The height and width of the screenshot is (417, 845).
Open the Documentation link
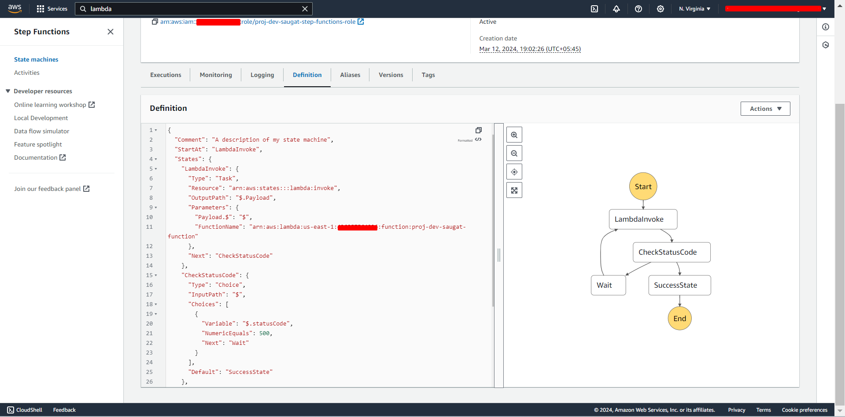pos(40,157)
